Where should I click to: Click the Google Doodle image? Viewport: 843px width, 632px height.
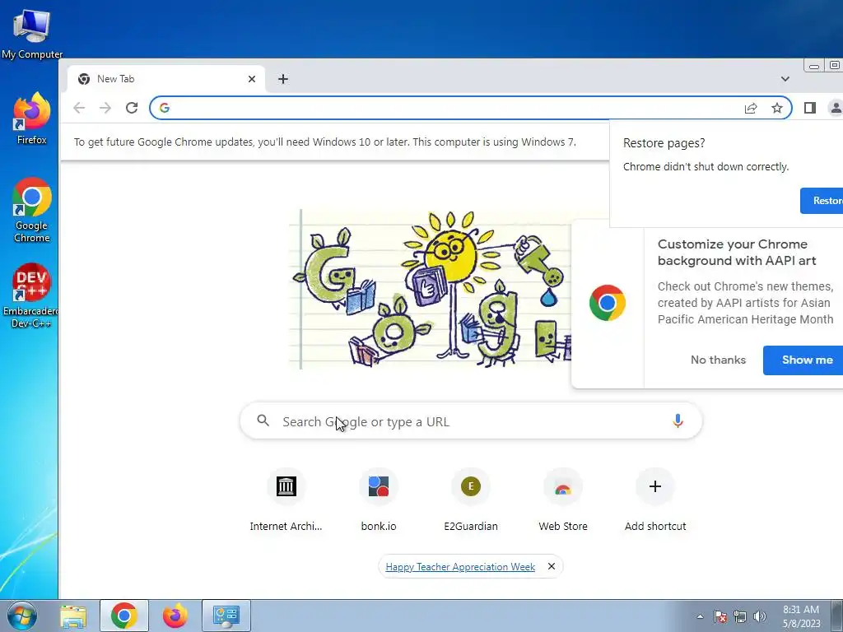(x=430, y=289)
